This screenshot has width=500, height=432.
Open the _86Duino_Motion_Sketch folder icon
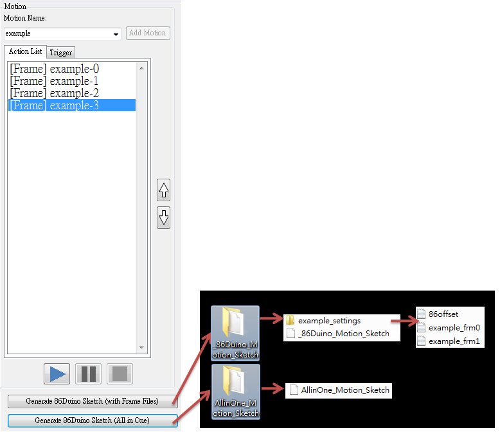coord(235,333)
